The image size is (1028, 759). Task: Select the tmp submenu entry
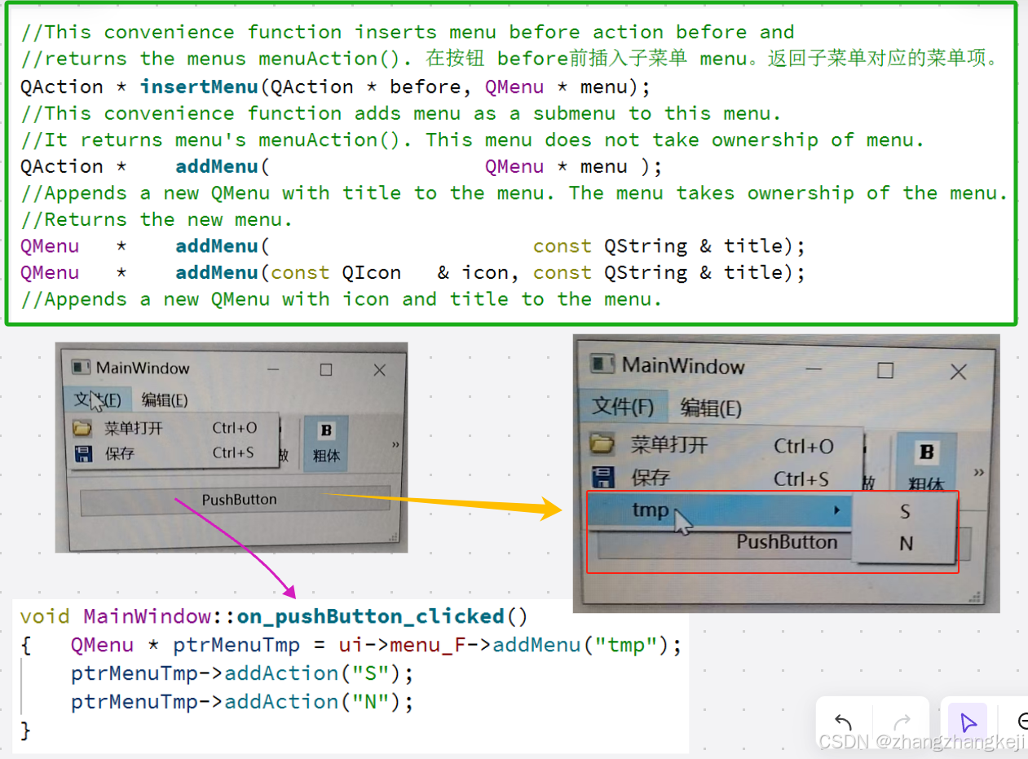(718, 511)
